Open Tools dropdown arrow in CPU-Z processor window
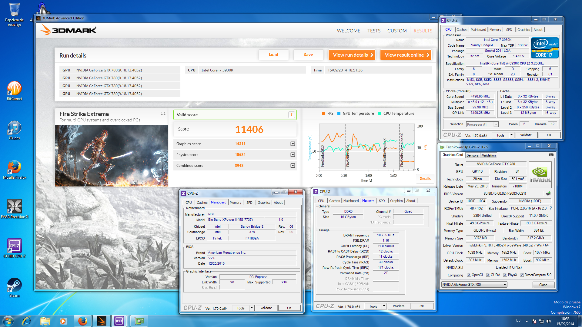582x327 pixels. tap(511, 135)
